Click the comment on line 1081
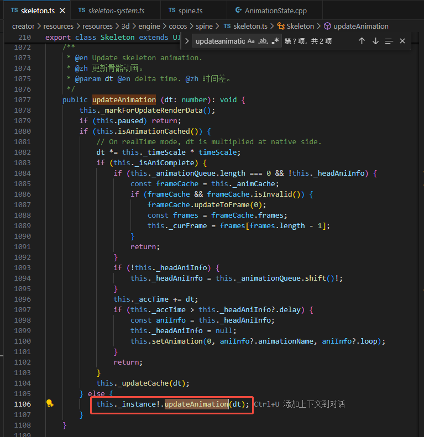The image size is (424, 437). (x=209, y=142)
